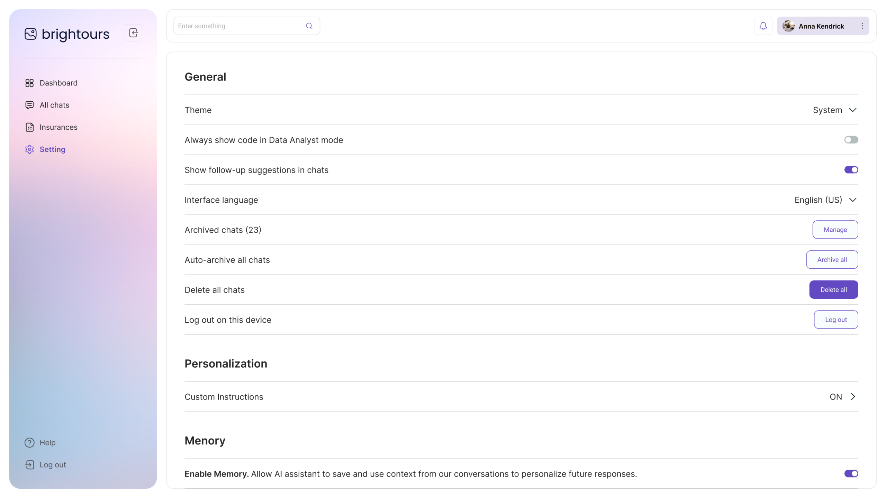Click the Archive all button
The width and height of the screenshot is (886, 498).
(832, 260)
